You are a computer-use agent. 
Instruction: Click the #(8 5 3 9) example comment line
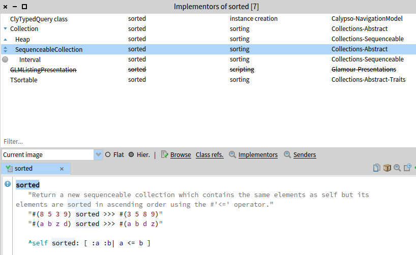(x=95, y=214)
